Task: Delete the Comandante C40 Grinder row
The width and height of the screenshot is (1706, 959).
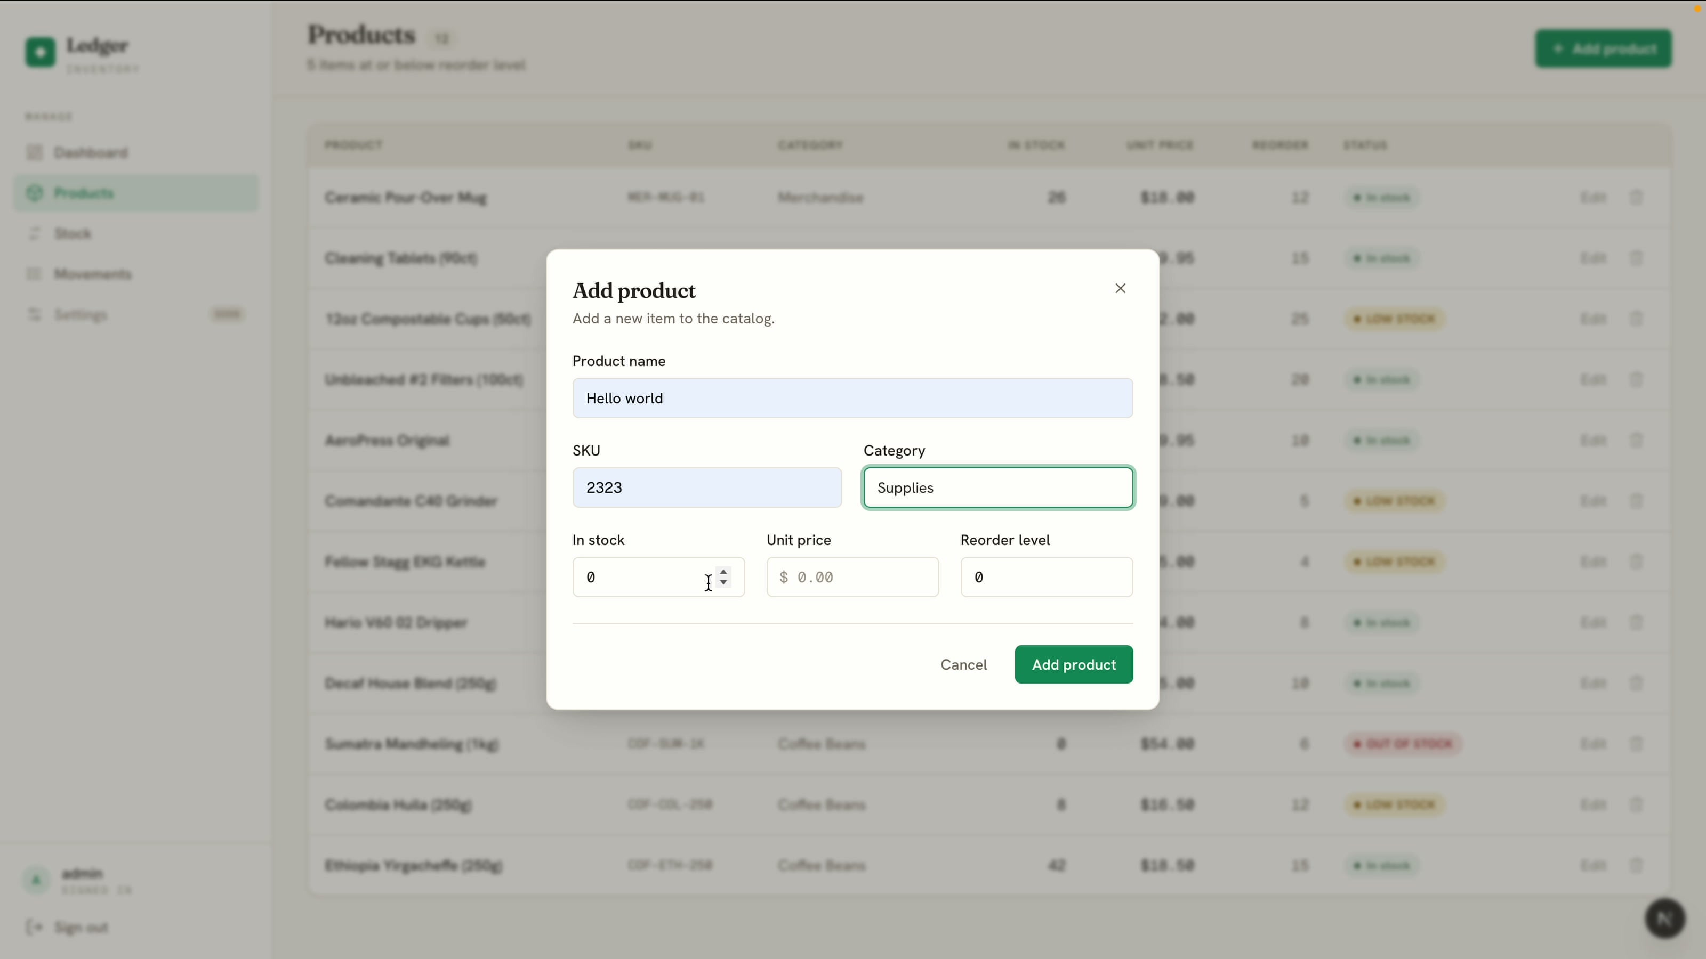Action: click(x=1636, y=501)
